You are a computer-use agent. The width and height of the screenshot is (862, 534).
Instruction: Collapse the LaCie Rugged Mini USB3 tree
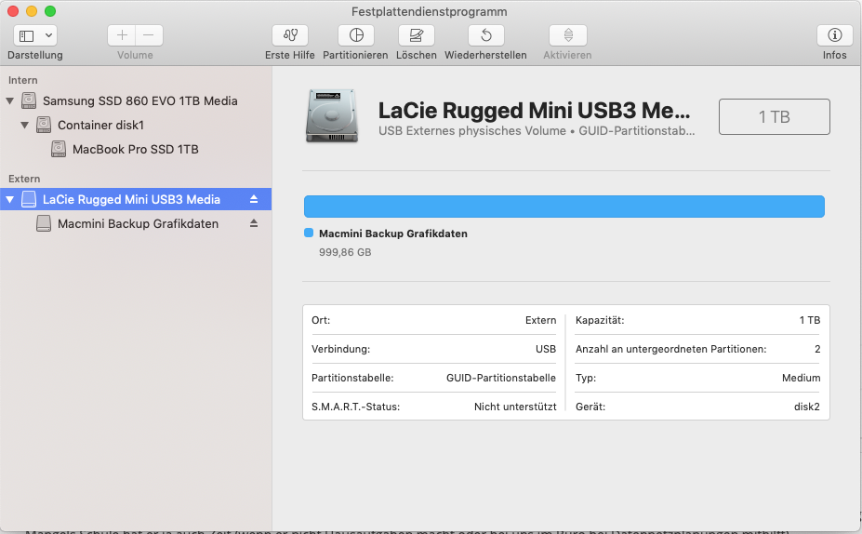pyautogui.click(x=10, y=200)
